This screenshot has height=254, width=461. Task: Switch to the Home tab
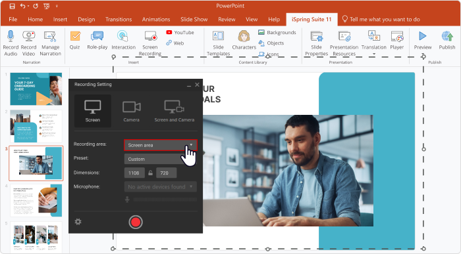point(36,19)
